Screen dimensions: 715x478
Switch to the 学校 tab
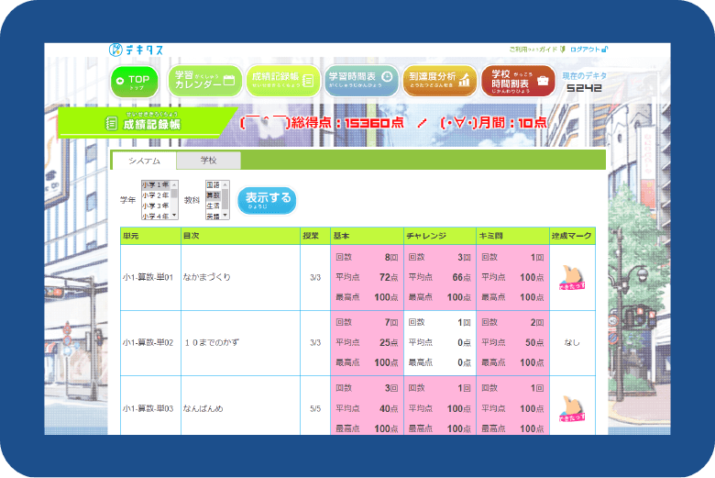[x=209, y=161]
